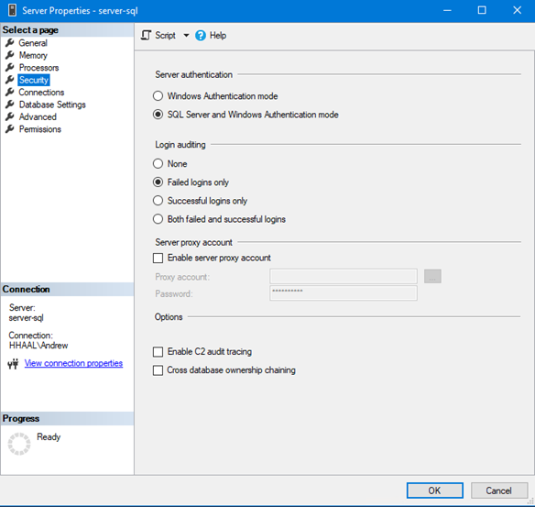Click the Script toolbar icon
Viewport: 535px width, 507px height.
click(x=146, y=36)
